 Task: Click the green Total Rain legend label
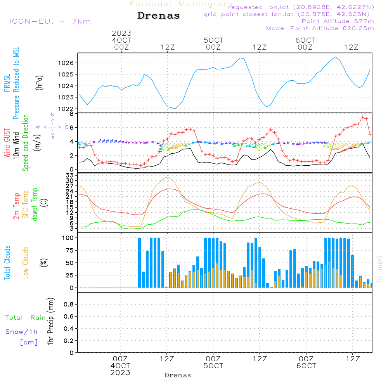tap(25, 318)
